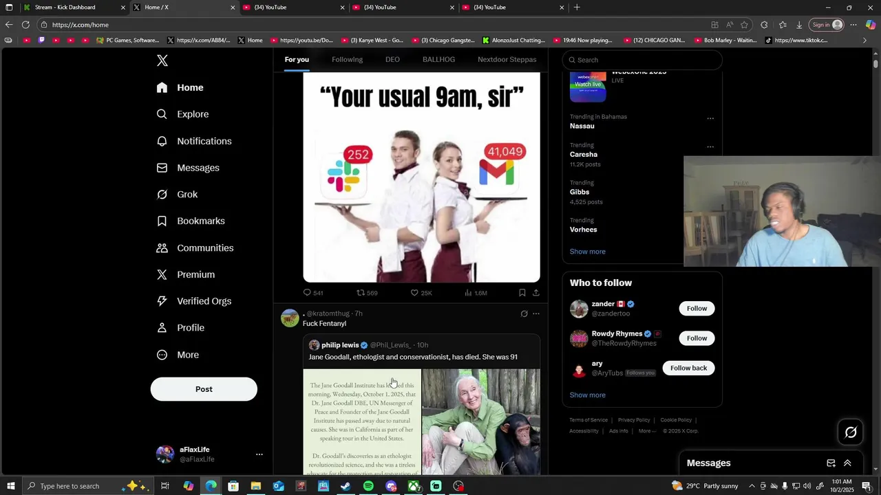Image resolution: width=881 pixels, height=495 pixels.
Task: Open Bookmarks in the sidebar
Action: [x=191, y=221]
